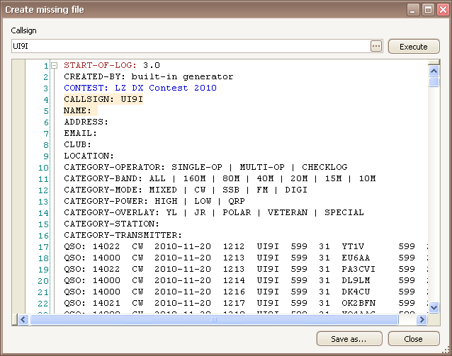Click the highlighted NAME: line in the editor
452x356 pixels.
tap(79, 110)
